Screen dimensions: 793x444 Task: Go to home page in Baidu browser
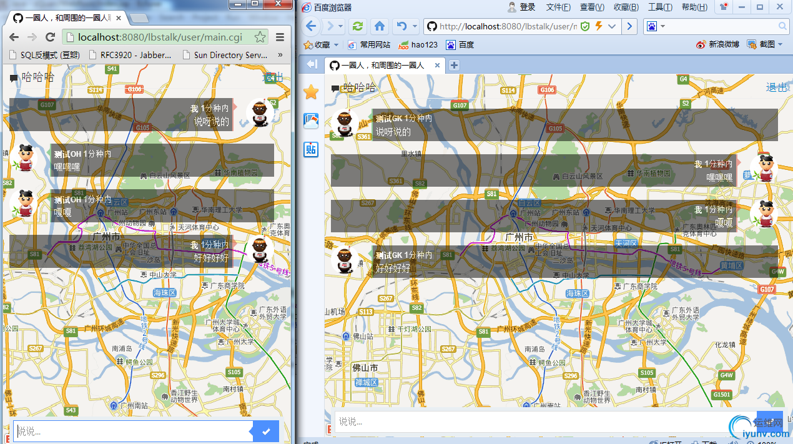point(379,26)
